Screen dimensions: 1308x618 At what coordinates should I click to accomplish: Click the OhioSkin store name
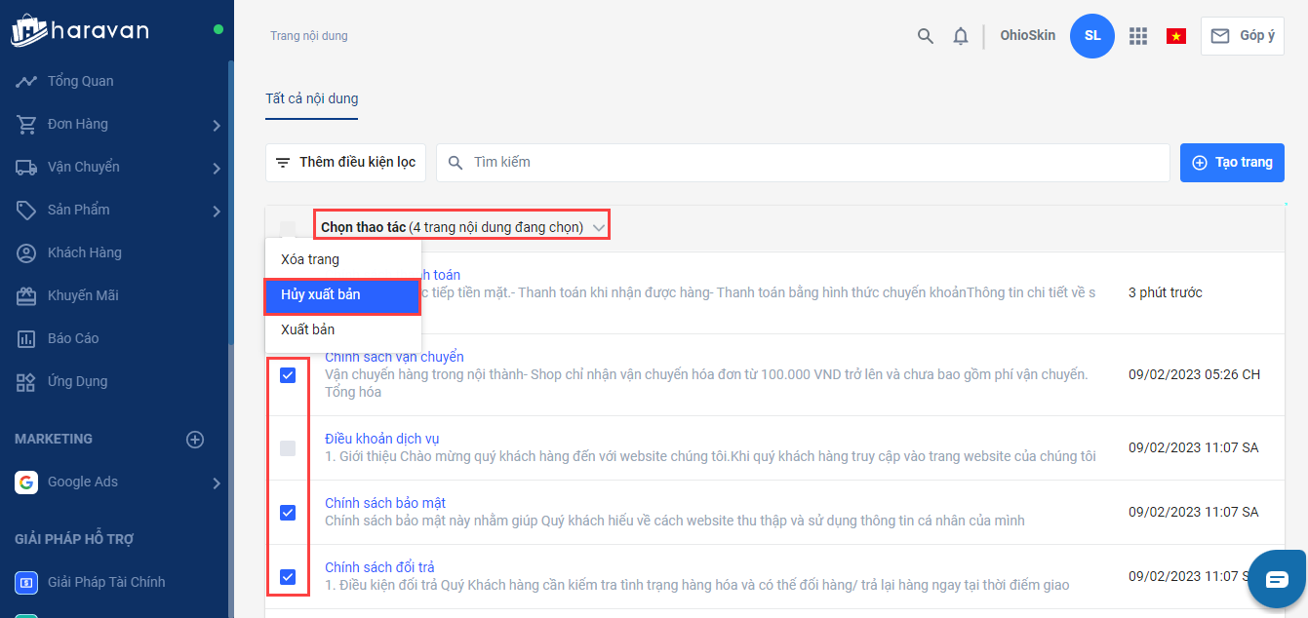coord(1027,36)
